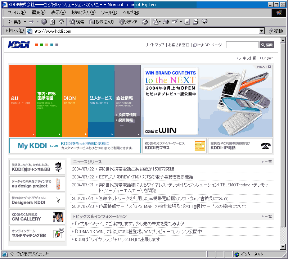The image size is (288, 259).
Task: Click the forward arrow navigation icon
Action: pos(31,22)
